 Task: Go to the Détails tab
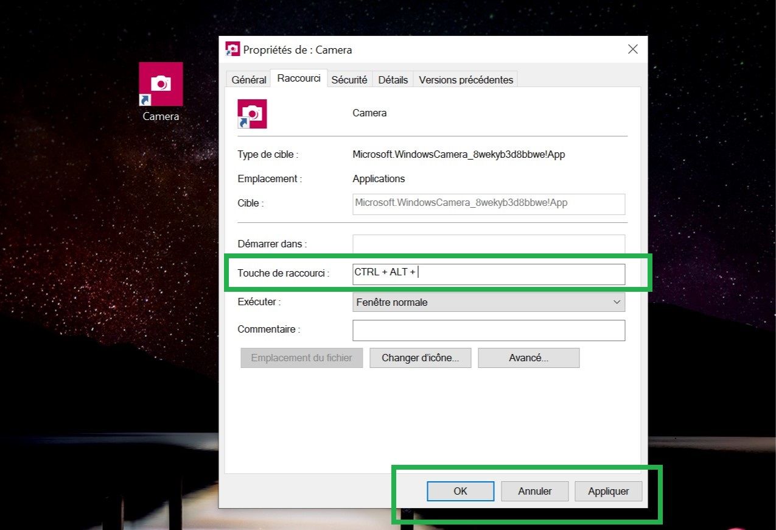(x=393, y=80)
